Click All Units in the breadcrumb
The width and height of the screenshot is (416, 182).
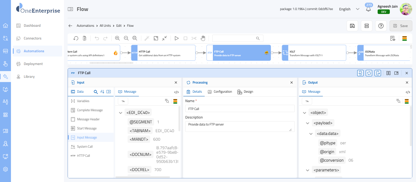pos(105,26)
